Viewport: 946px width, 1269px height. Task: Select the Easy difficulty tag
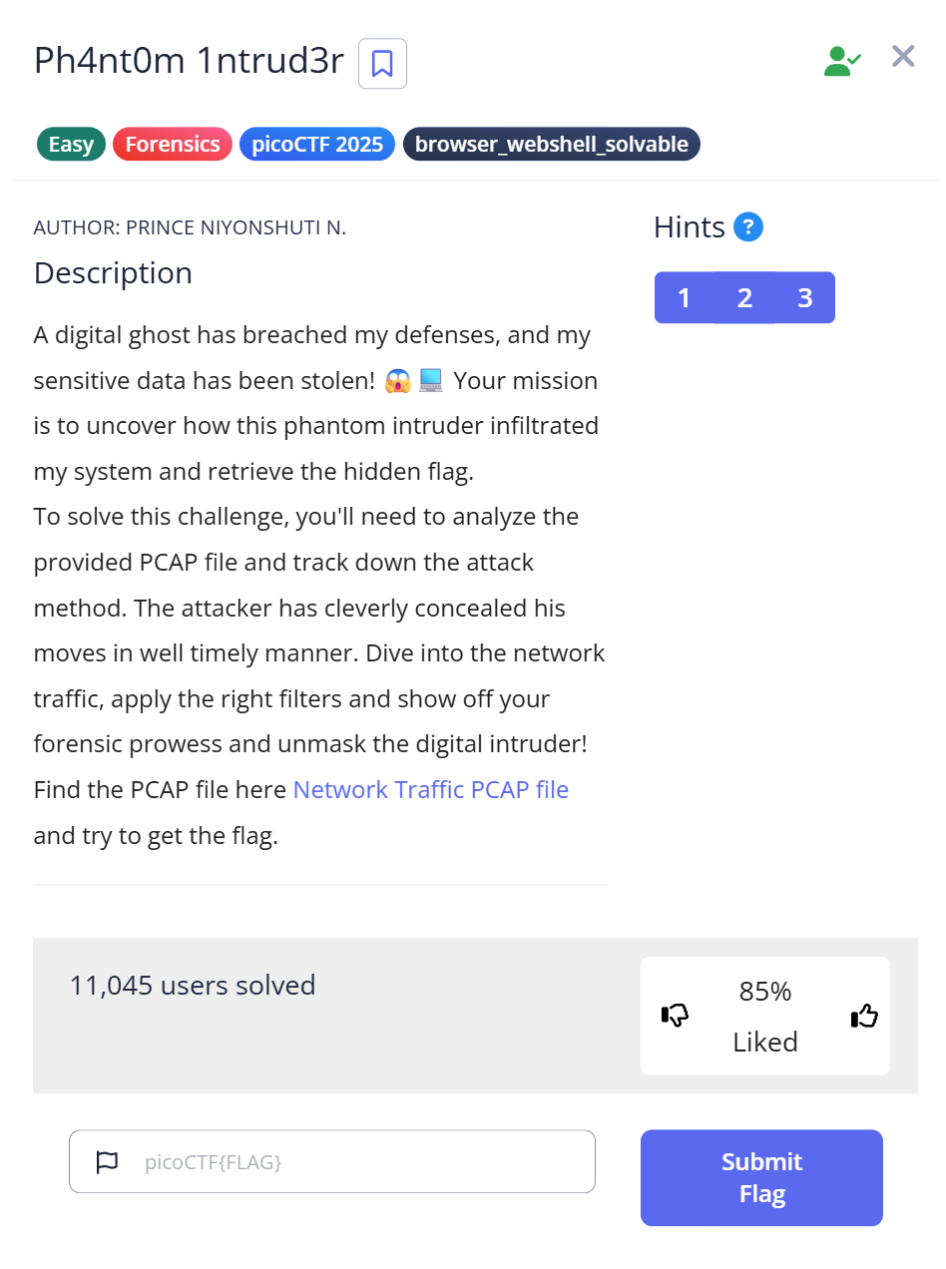point(71,145)
